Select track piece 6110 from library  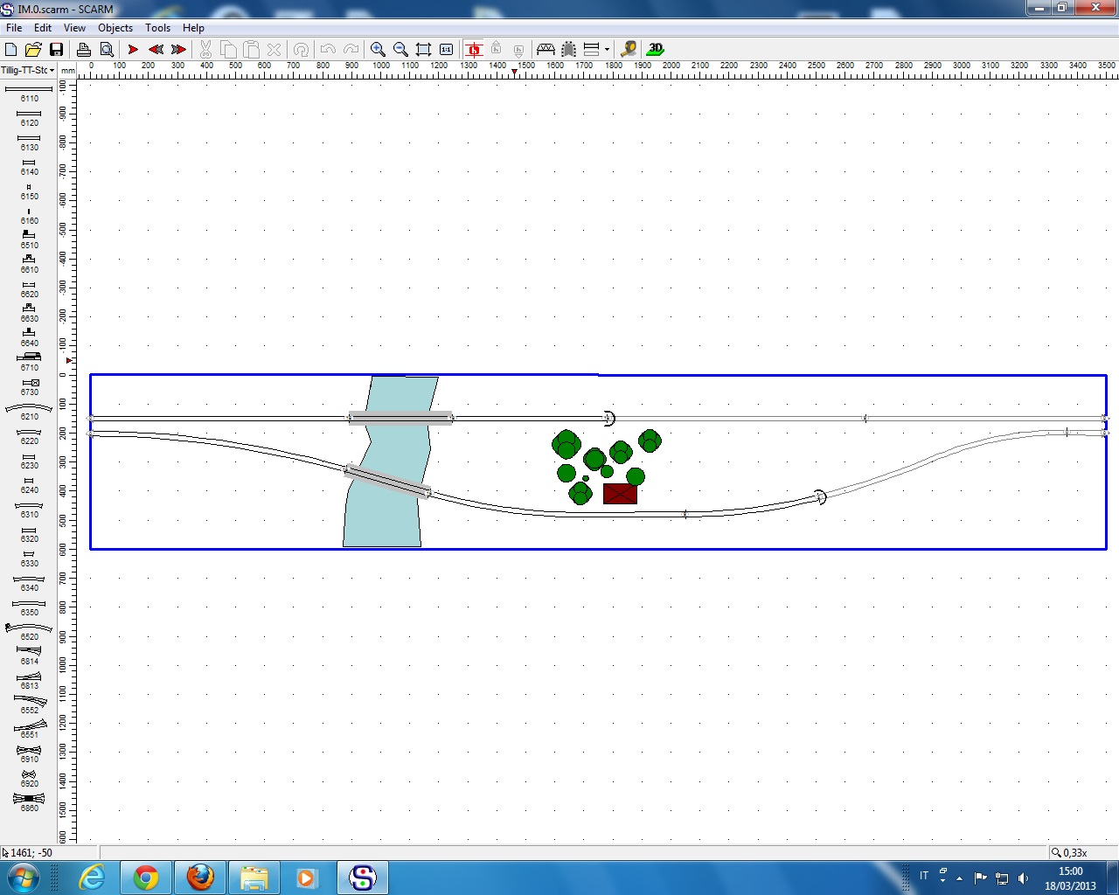click(x=29, y=90)
